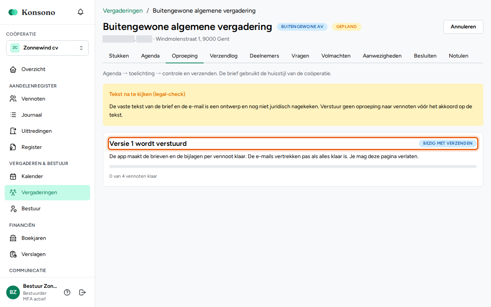
Task: Select Vergaderingen in the sidebar
Action: 47,192
